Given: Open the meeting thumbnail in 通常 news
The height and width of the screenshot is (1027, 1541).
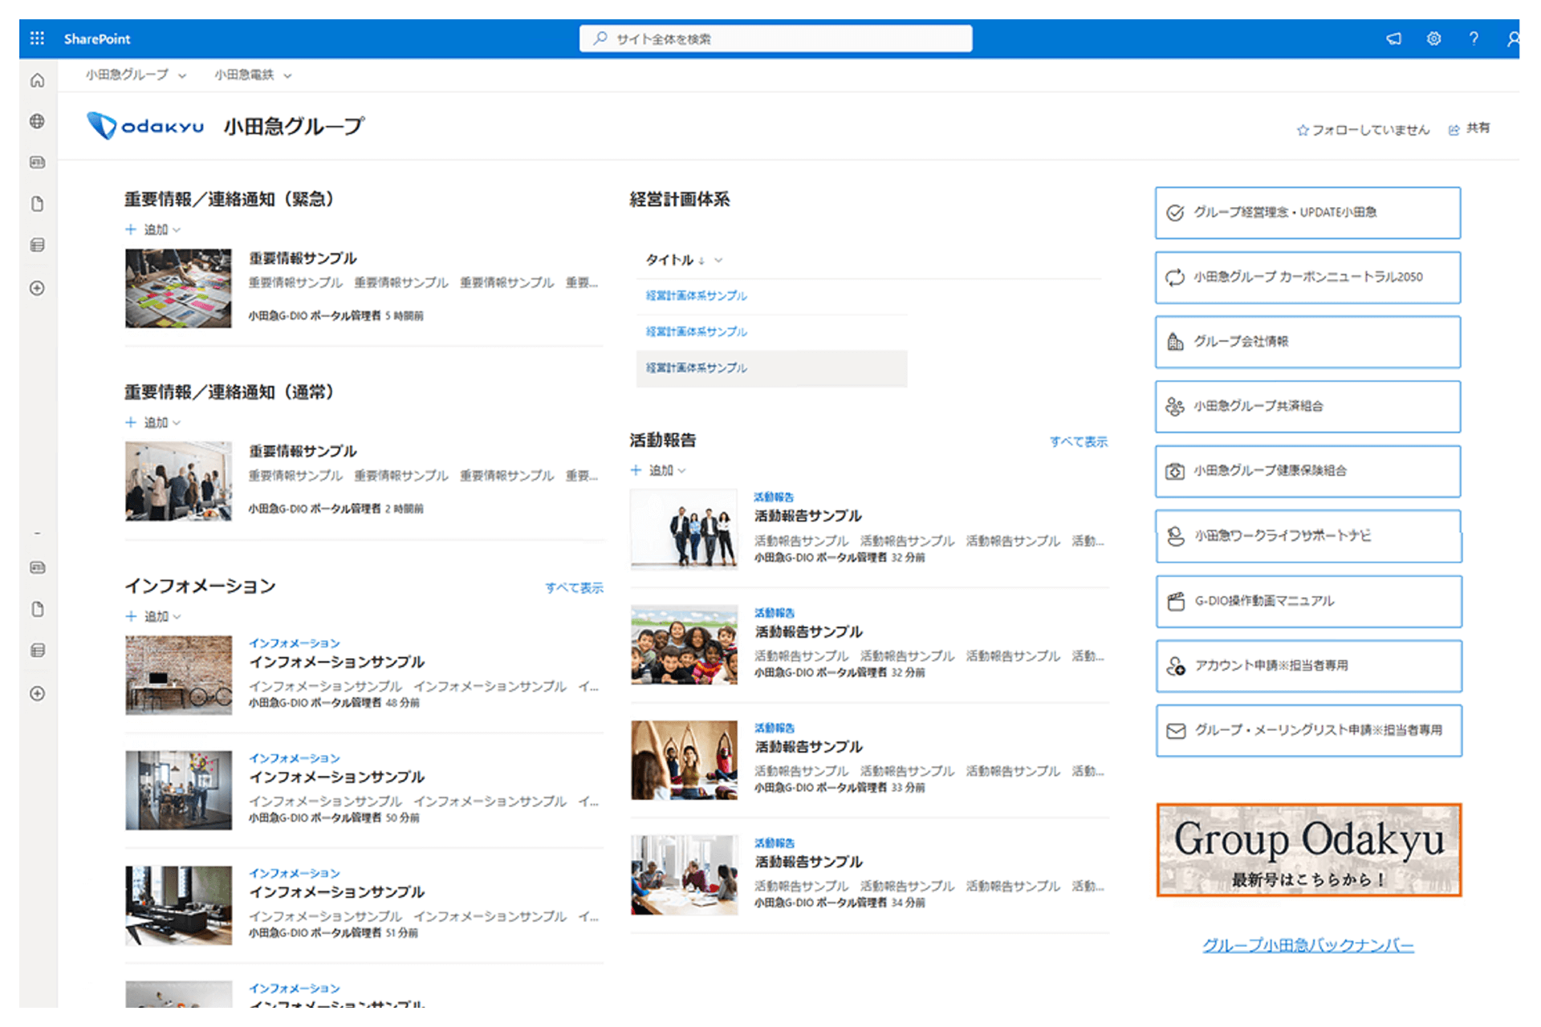Looking at the screenshot, I should pos(178,481).
